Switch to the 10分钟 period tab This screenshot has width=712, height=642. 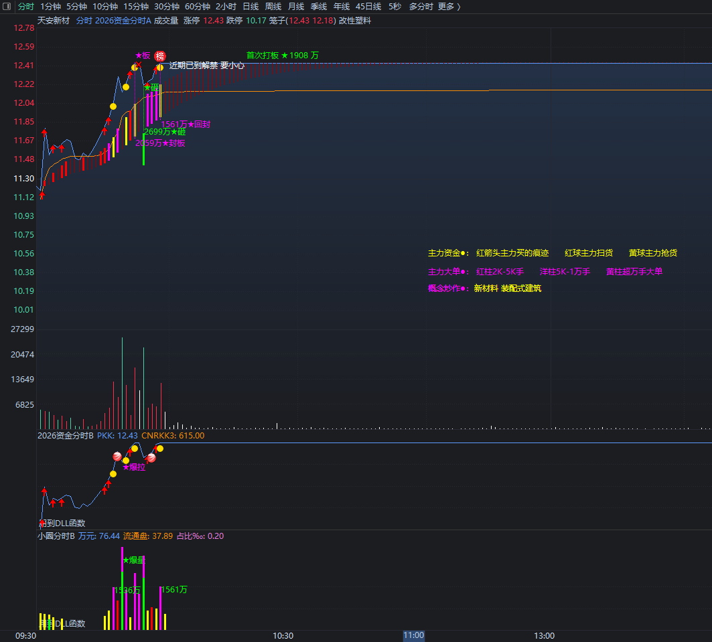(x=105, y=6)
